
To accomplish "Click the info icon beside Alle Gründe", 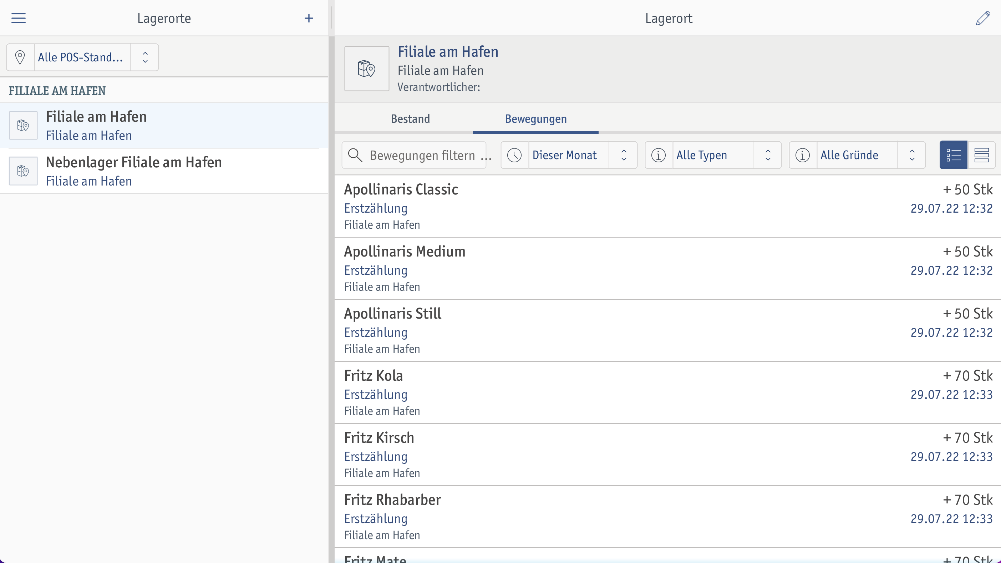I will (x=802, y=155).
